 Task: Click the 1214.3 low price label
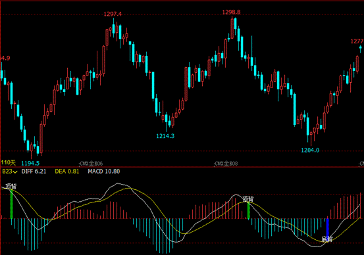[165, 136]
